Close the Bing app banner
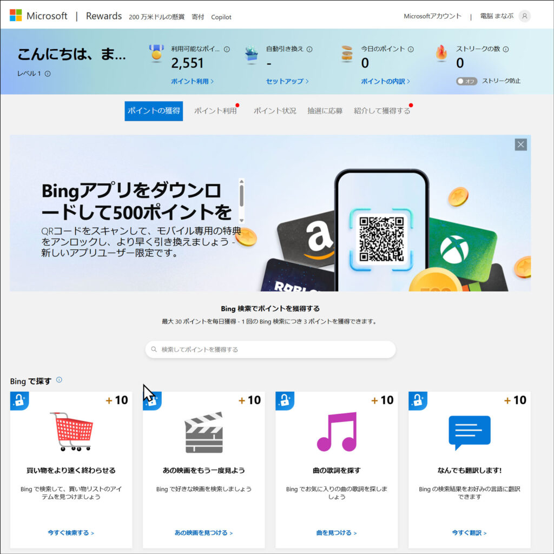 click(x=521, y=144)
